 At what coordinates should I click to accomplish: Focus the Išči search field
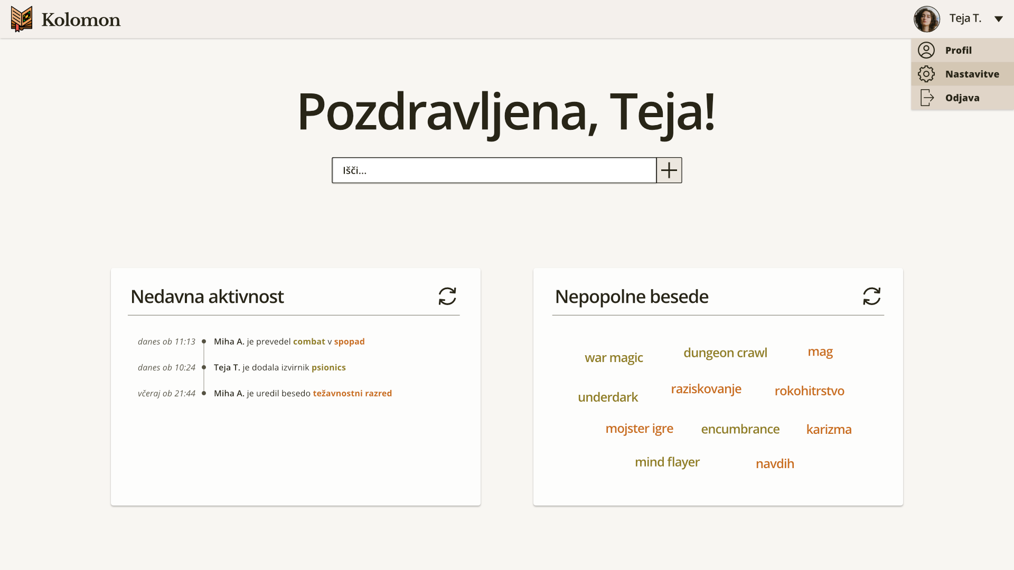494,170
